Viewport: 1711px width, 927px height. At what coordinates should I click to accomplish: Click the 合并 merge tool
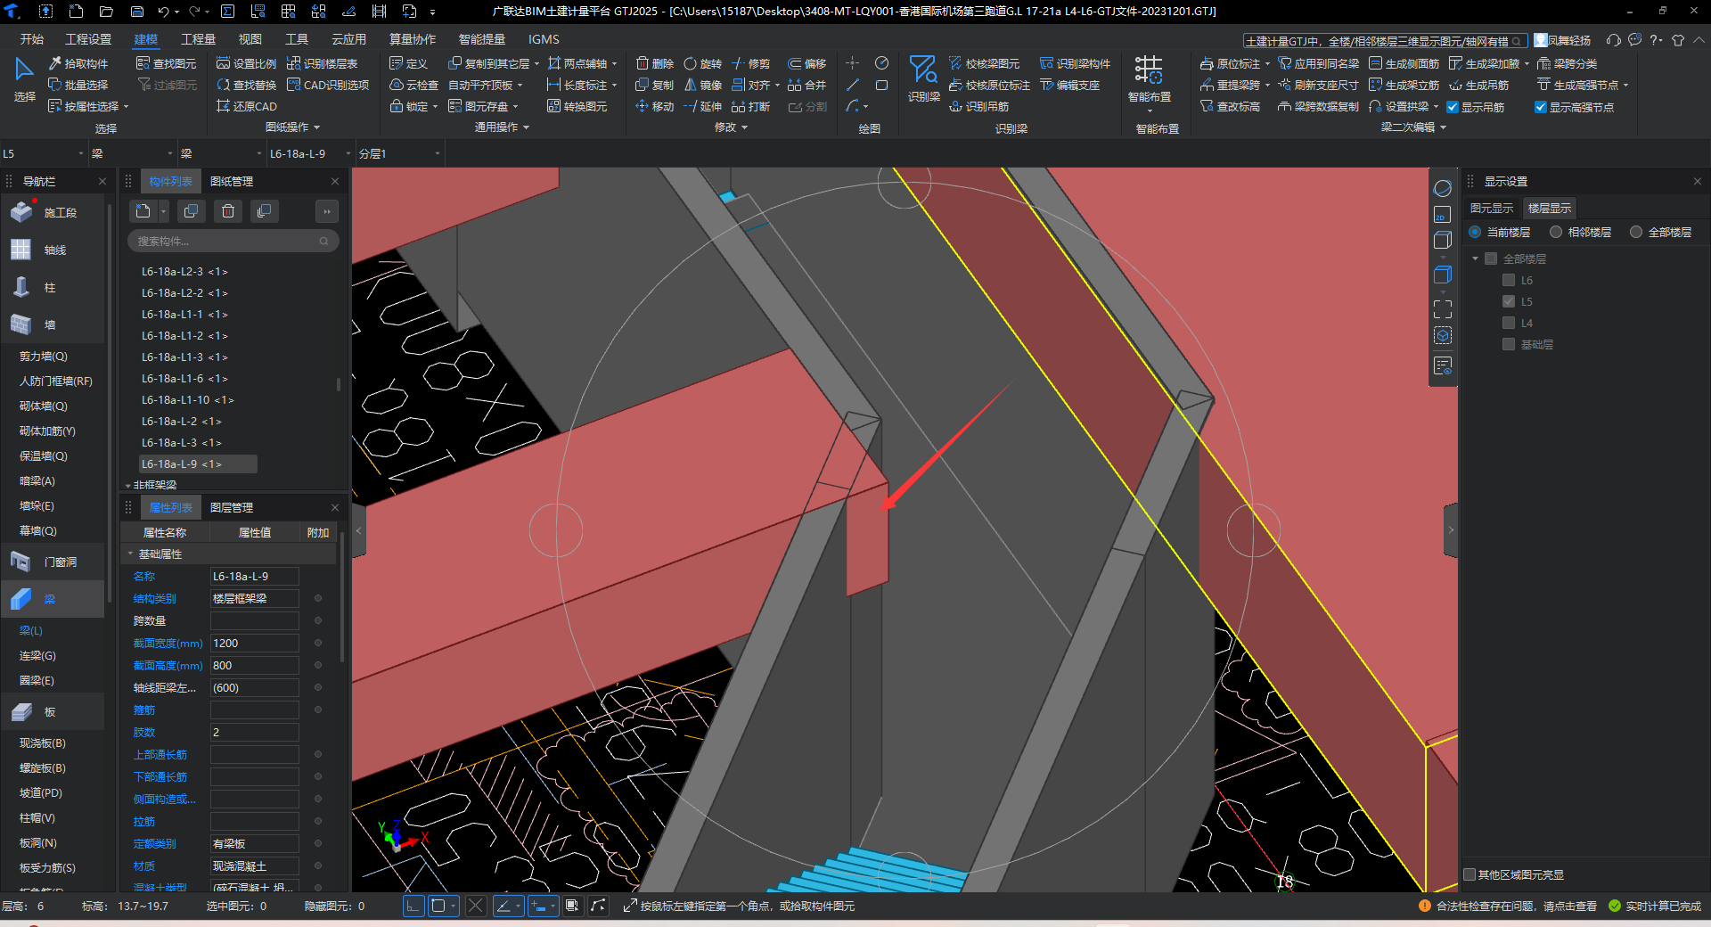coord(807,85)
